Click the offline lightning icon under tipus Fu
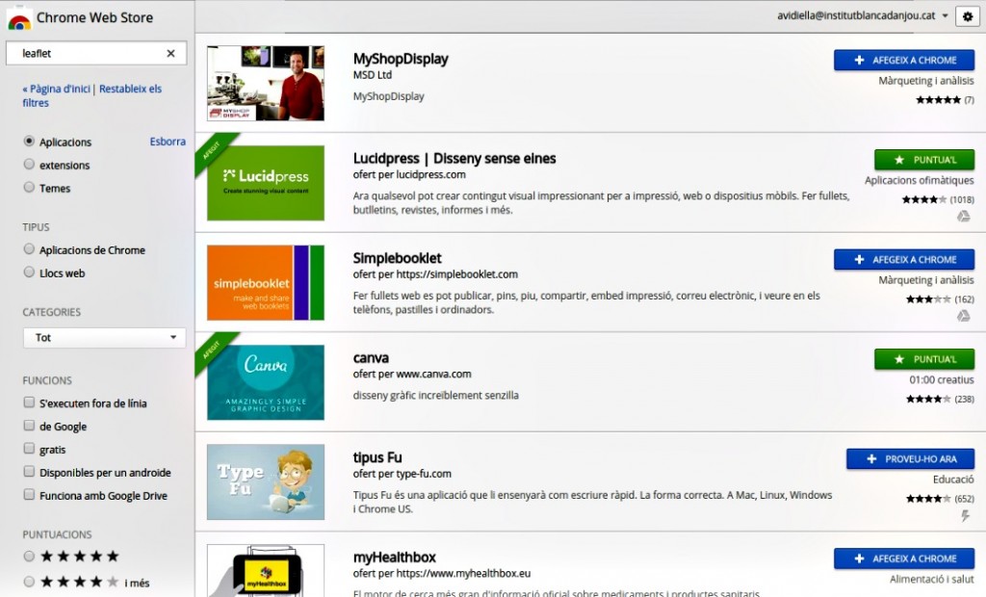This screenshot has height=597, width=986. [x=965, y=516]
